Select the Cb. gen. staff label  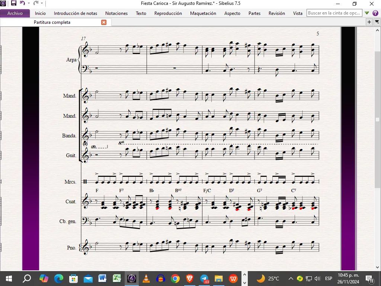pyautogui.click(x=68, y=222)
